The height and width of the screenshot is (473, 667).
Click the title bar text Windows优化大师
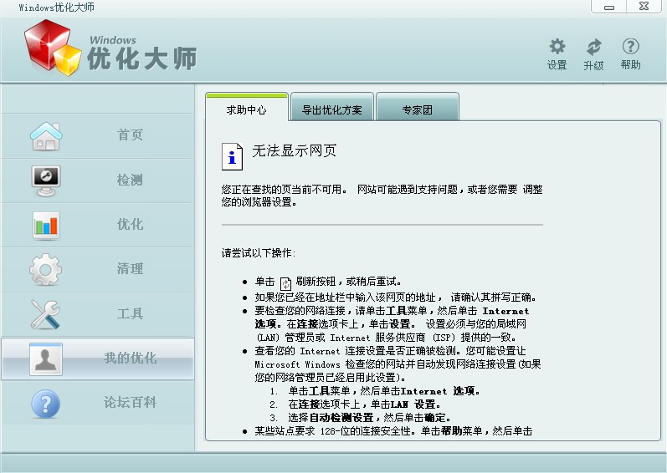[x=56, y=8]
